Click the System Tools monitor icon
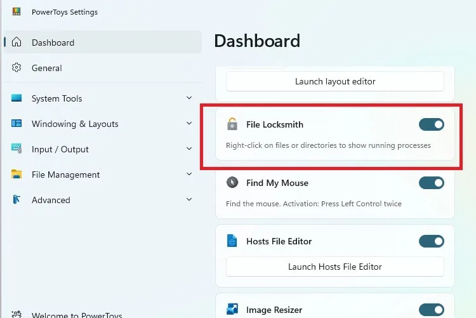Image resolution: width=476 pixels, height=318 pixels. 17,98
